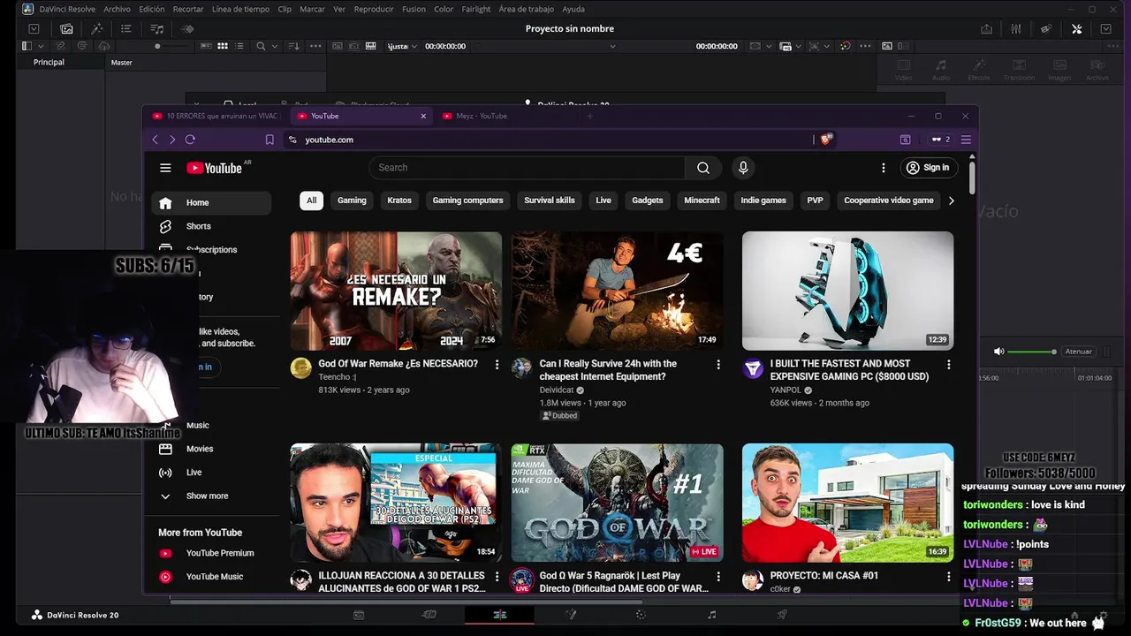Open the Media Pool icon in DaVinci toolbar
Screen dimensions: 1131x636
66,28
